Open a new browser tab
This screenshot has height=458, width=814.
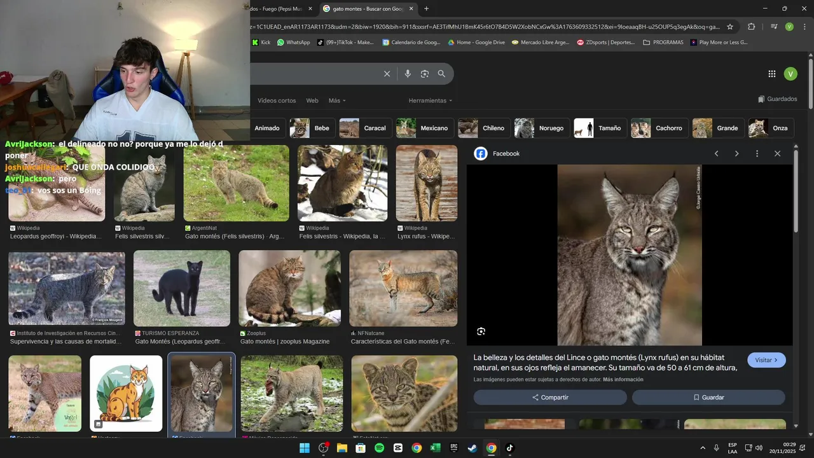426,9
